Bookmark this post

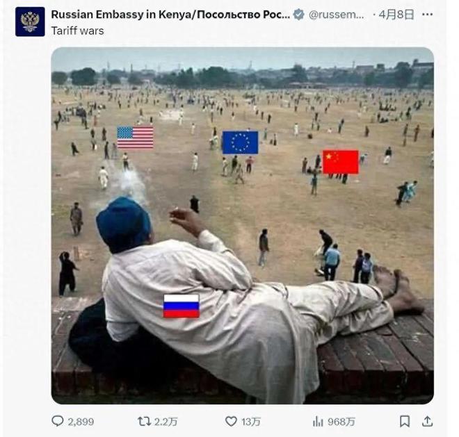click(405, 422)
